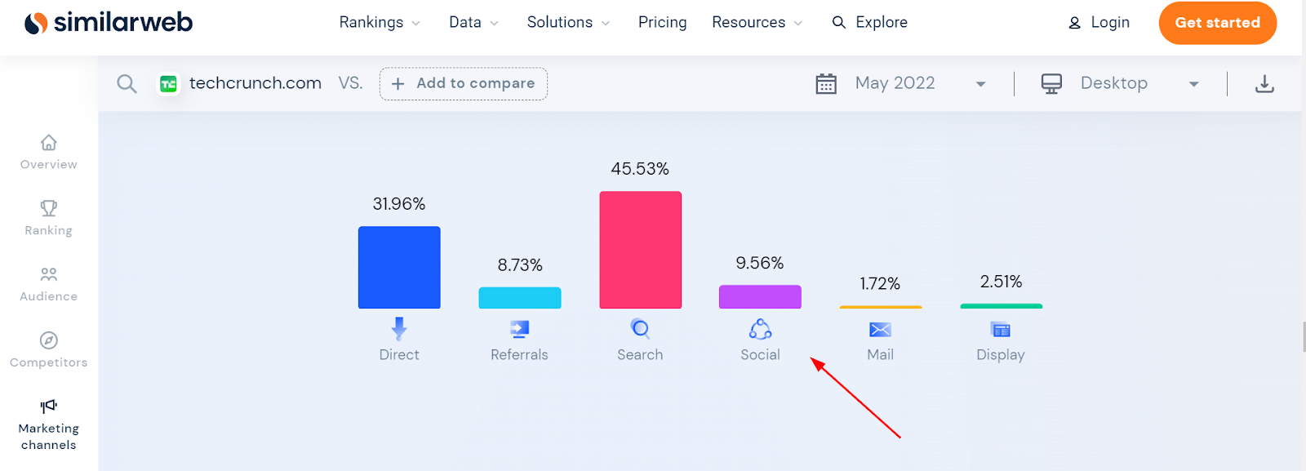Click the pink Search traffic bar
1306x471 pixels.
[640, 250]
